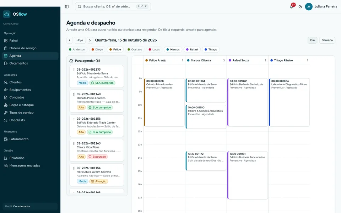Open Agenda in the sidebar
The height and width of the screenshot is (213, 341).
tap(30, 56)
